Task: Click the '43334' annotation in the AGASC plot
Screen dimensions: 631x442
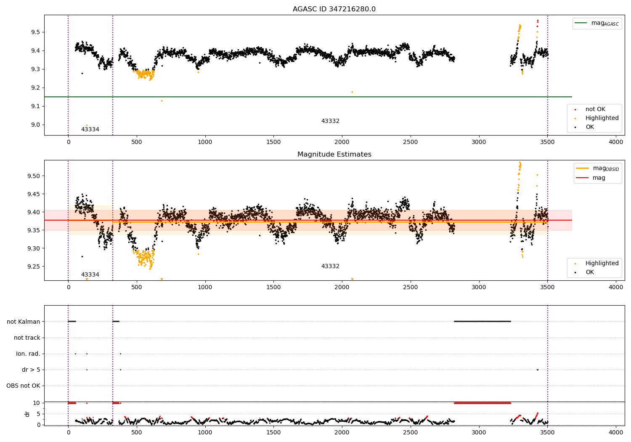Action: (90, 130)
